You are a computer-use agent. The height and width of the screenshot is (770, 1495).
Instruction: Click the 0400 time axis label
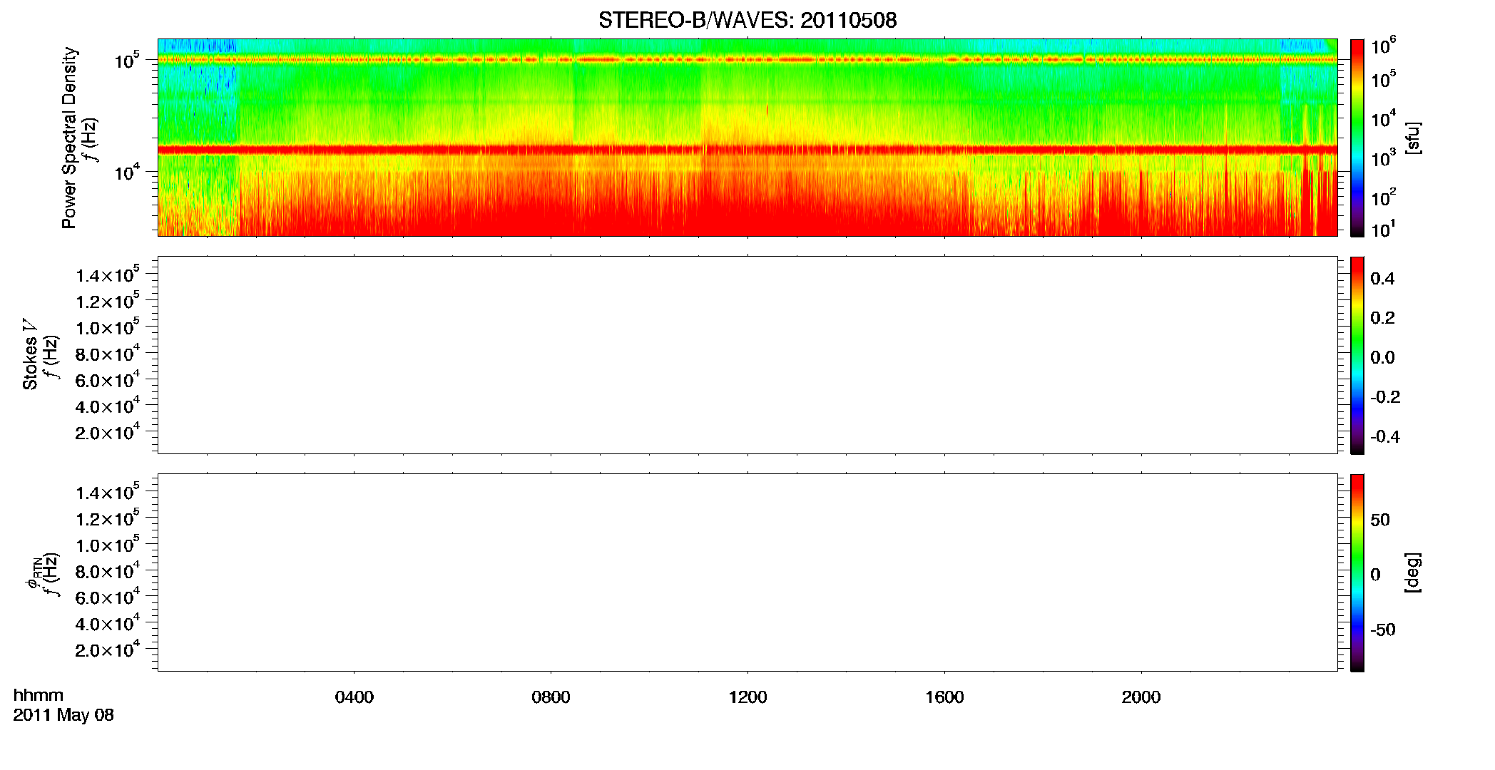(354, 697)
